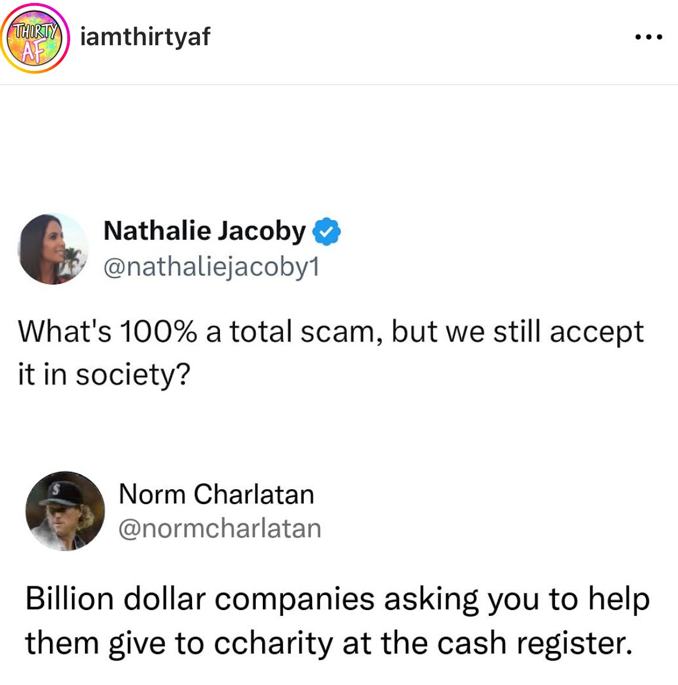Click the Nathalie Jacoby display name

pos(205,232)
